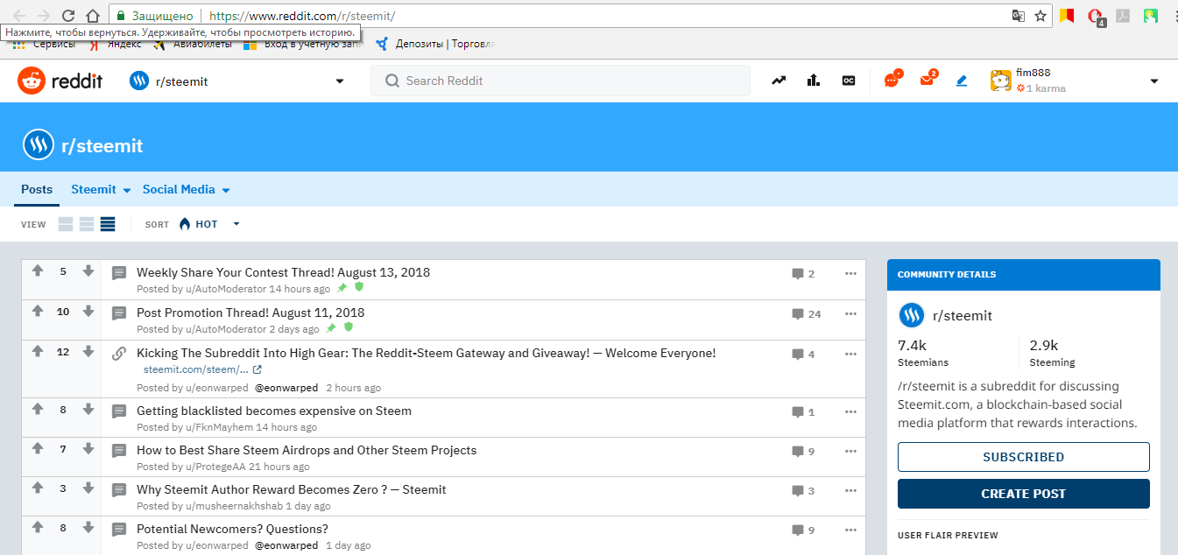Click the CREATE POST button
The height and width of the screenshot is (555, 1178).
(1024, 494)
